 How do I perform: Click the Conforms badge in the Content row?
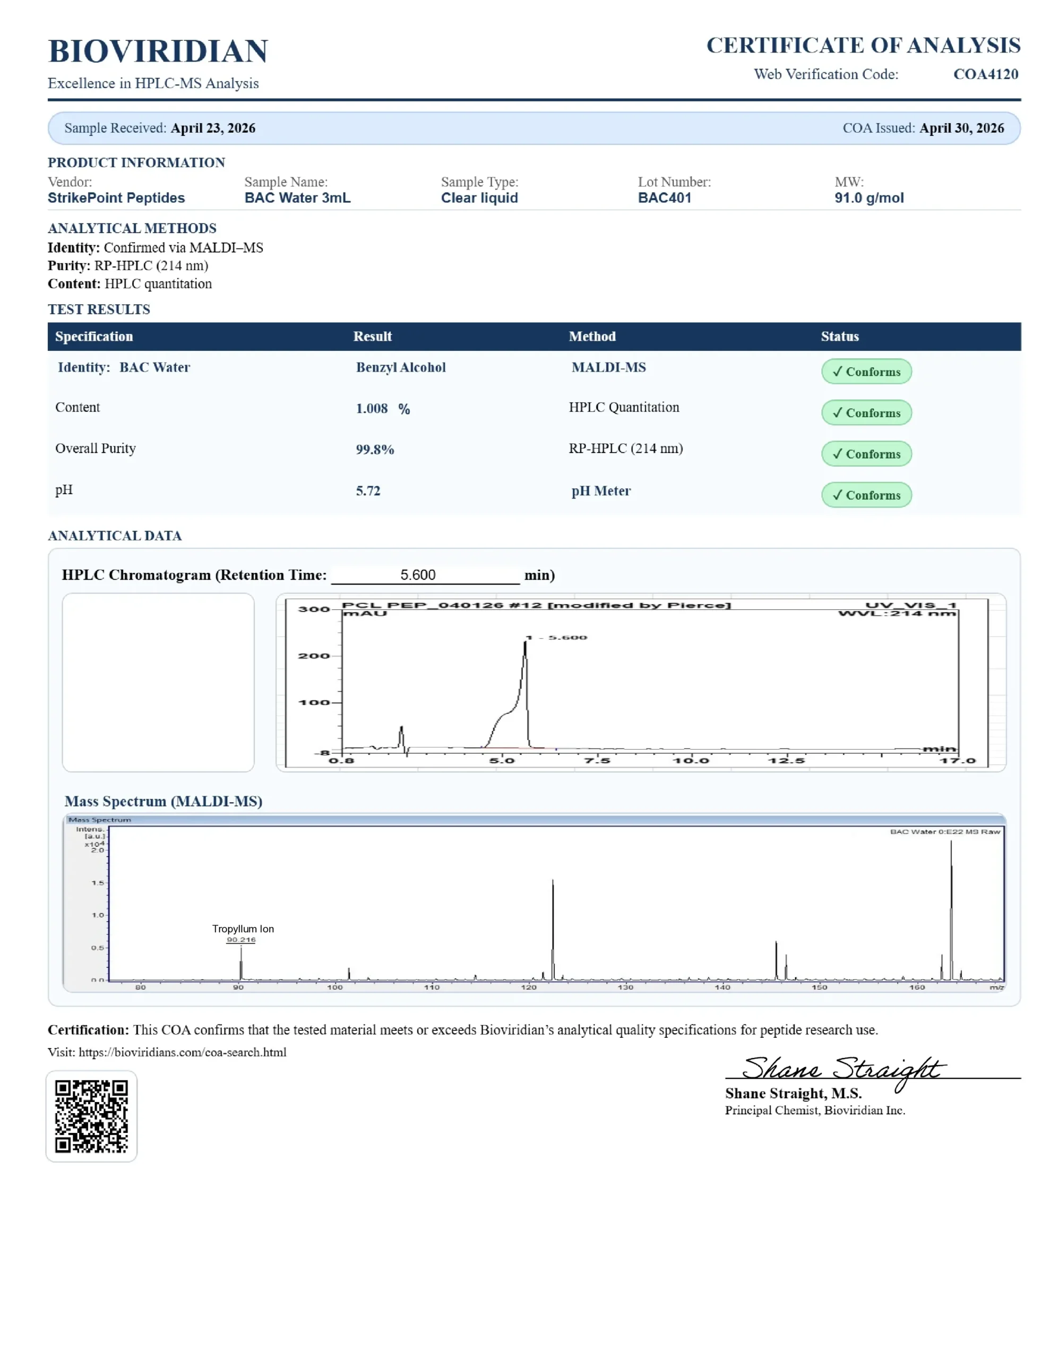point(866,412)
